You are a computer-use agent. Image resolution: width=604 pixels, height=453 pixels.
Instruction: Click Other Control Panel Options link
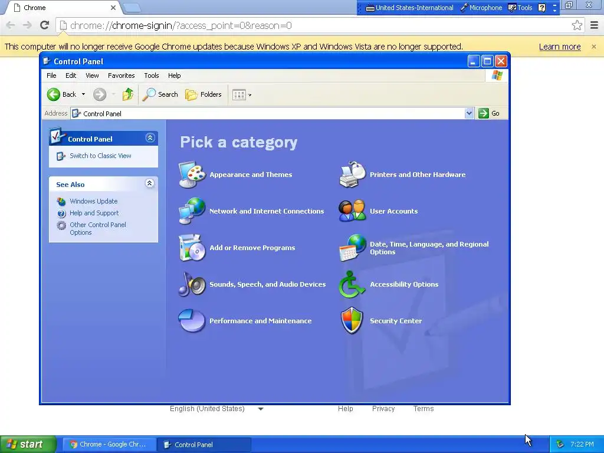coord(98,228)
